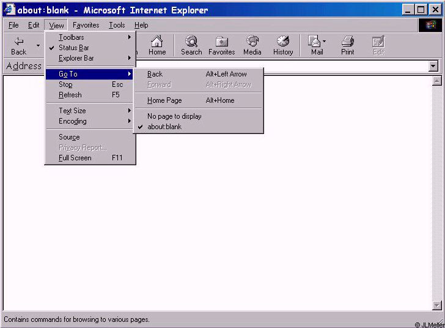Screen dimensions: 445x328
Task: Choose Stop in the View menu
Action: pyautogui.click(x=90, y=84)
